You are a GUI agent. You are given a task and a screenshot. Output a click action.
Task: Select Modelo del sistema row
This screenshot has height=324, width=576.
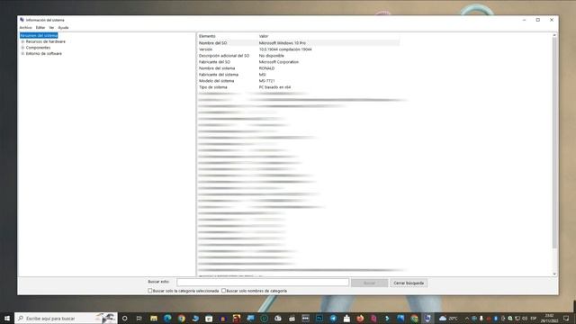(299, 81)
